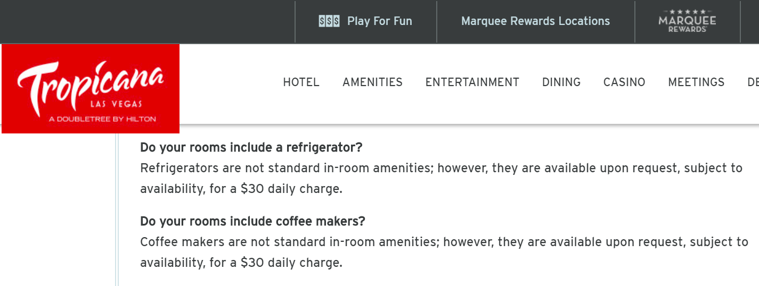The image size is (759, 286).
Task: Open the CASINO menu
Action: click(624, 82)
